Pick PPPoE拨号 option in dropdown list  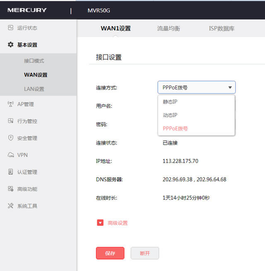tap(175, 128)
